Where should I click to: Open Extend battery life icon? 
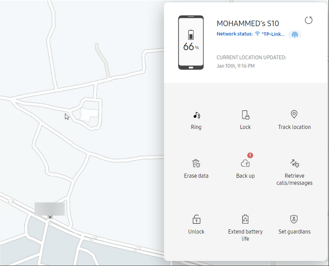point(245,219)
